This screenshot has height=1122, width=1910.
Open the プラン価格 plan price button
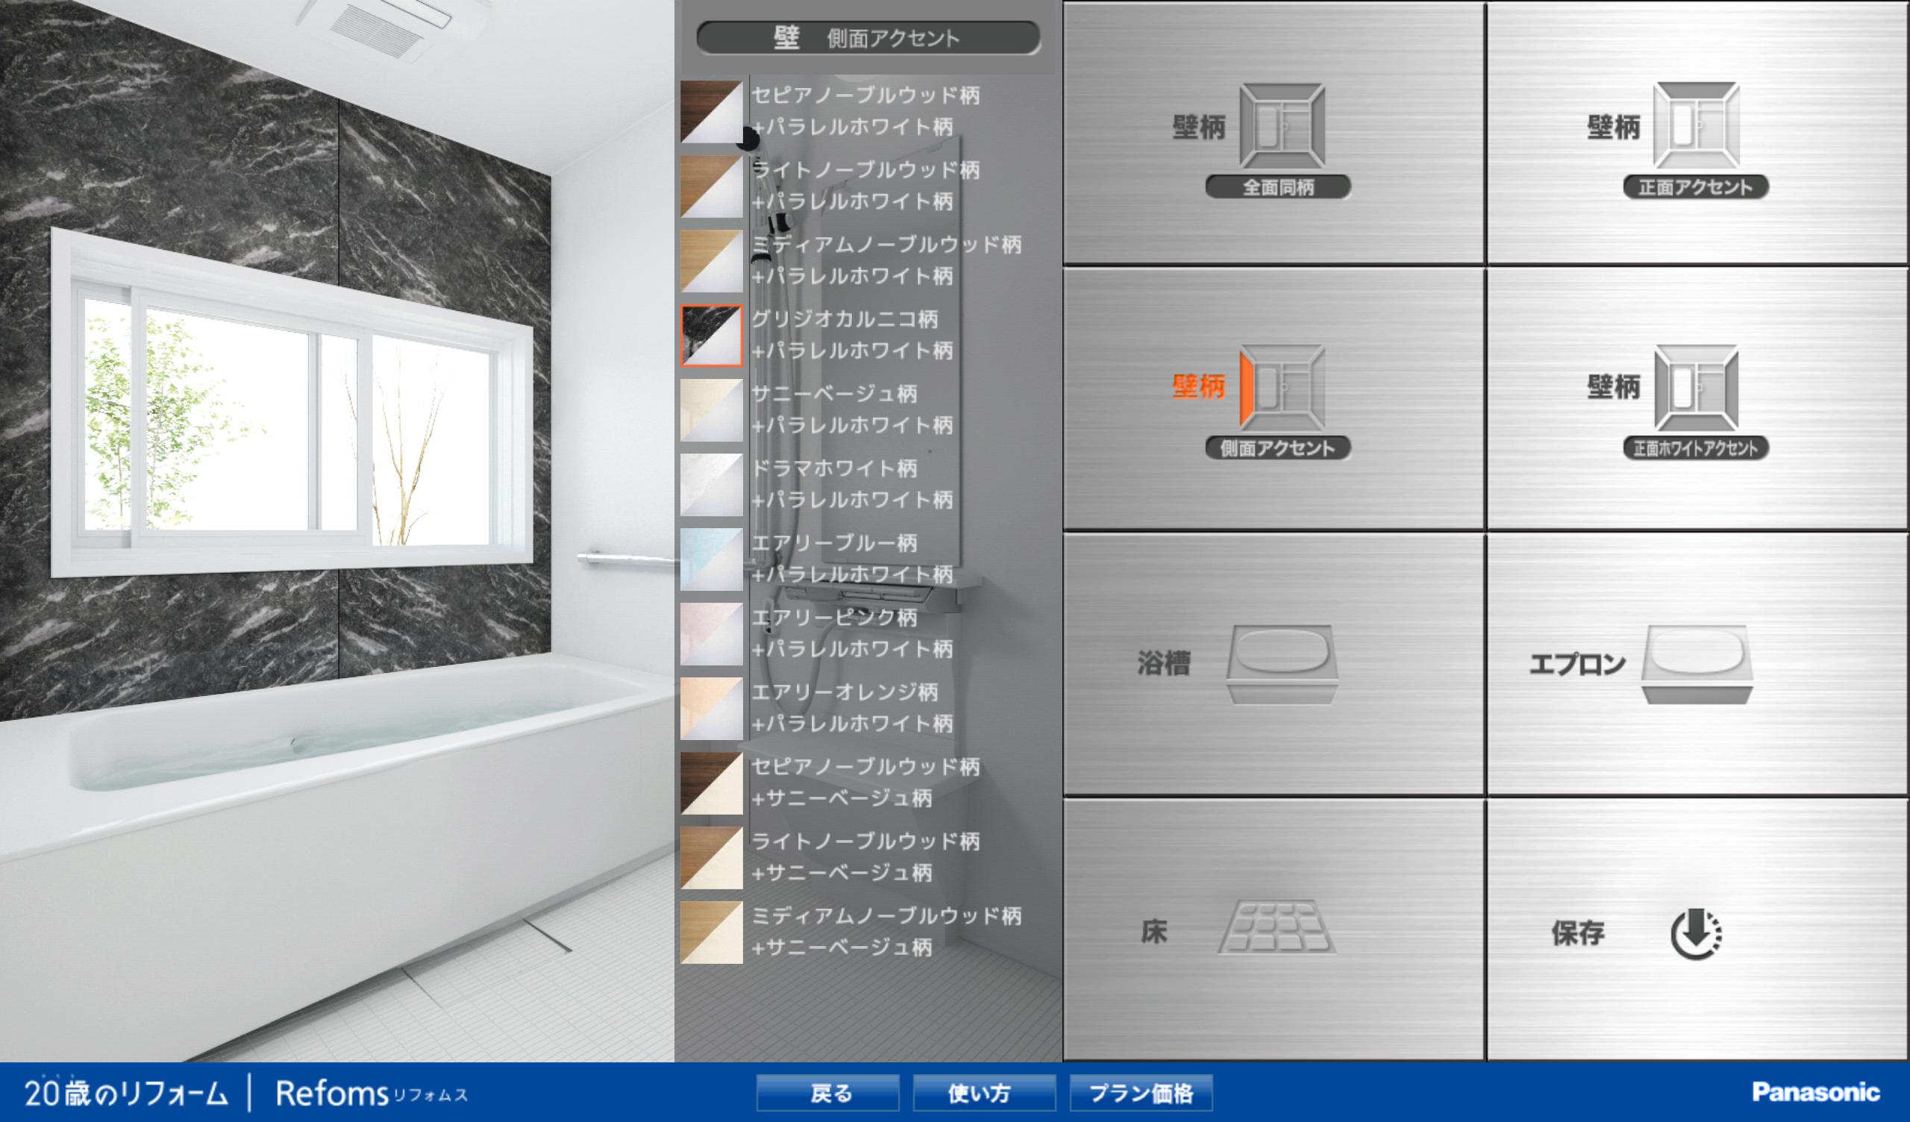pyautogui.click(x=1141, y=1093)
